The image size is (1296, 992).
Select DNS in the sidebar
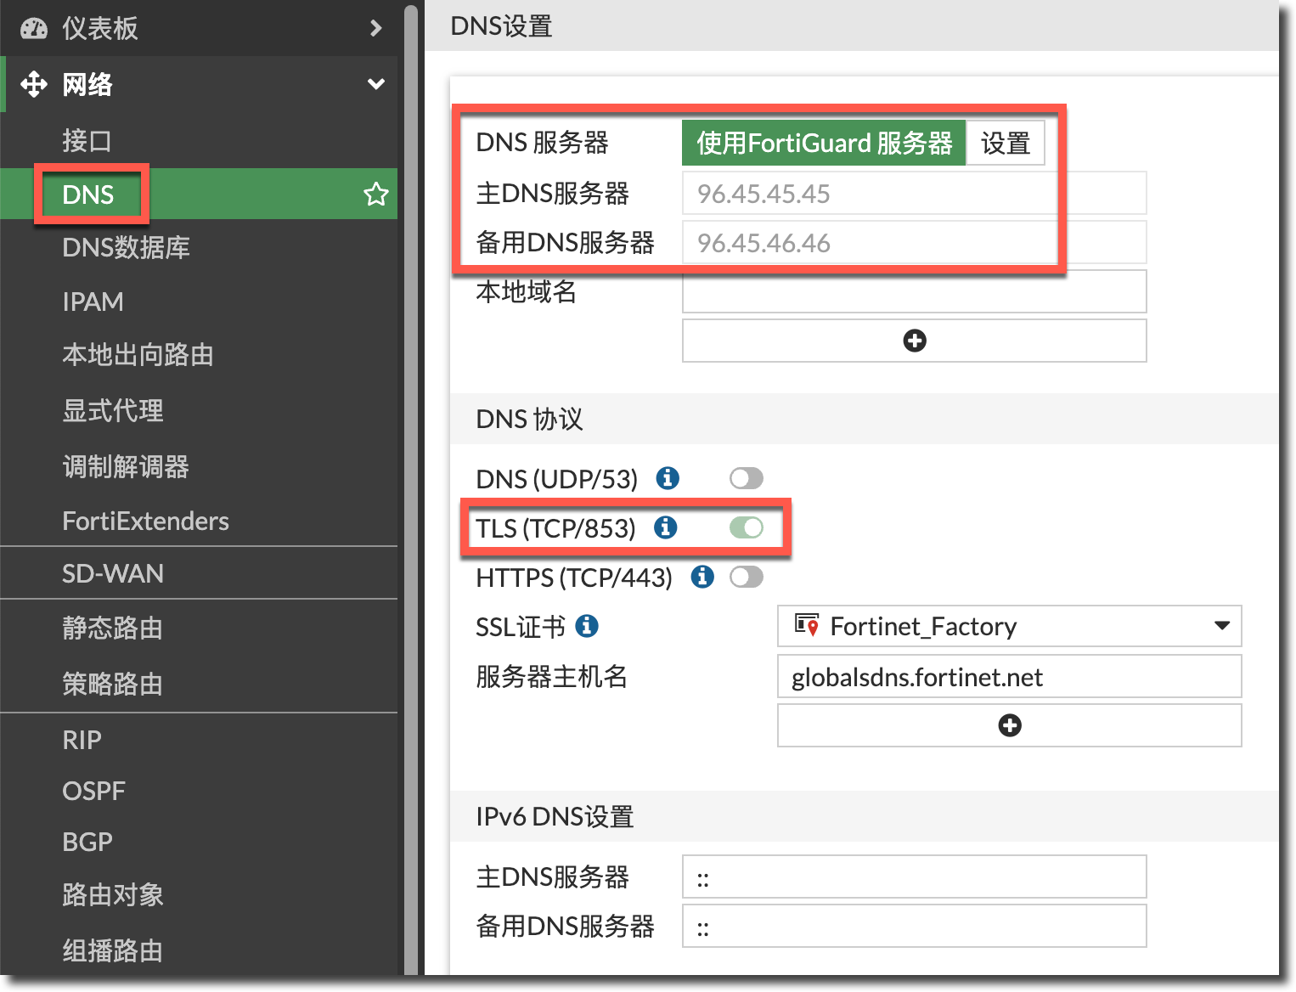pyautogui.click(x=199, y=194)
